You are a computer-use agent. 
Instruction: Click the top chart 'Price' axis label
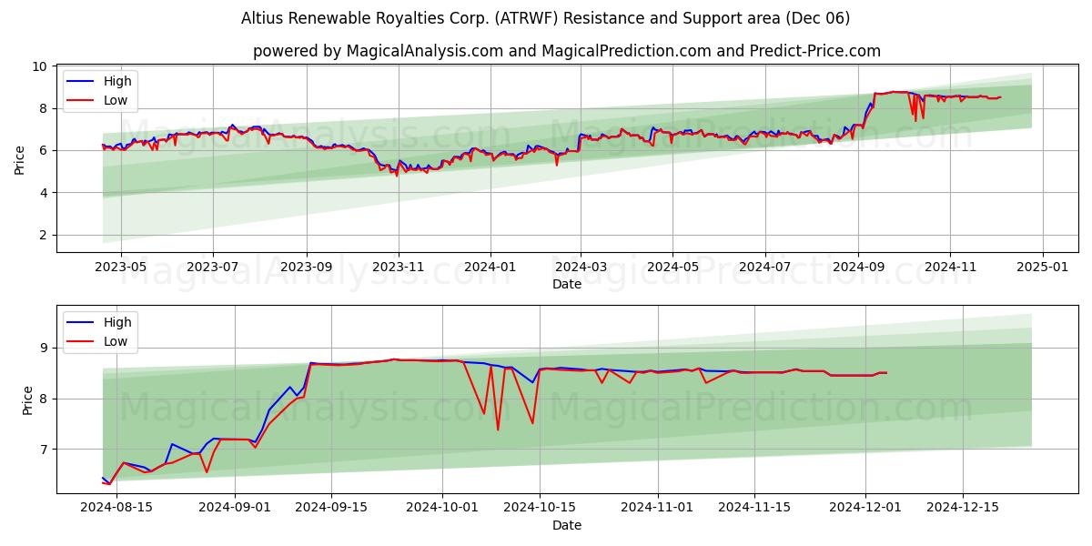click(20, 159)
